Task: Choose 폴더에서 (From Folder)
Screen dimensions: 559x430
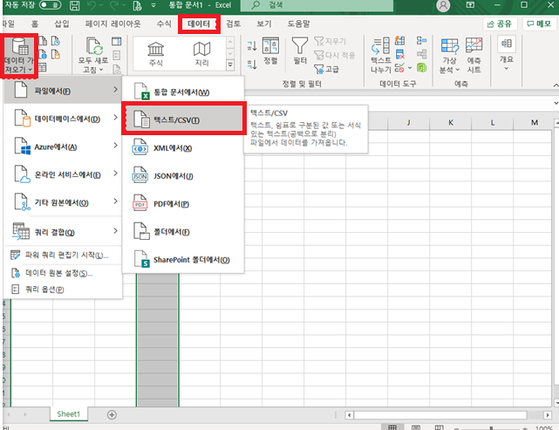Action: (183, 232)
